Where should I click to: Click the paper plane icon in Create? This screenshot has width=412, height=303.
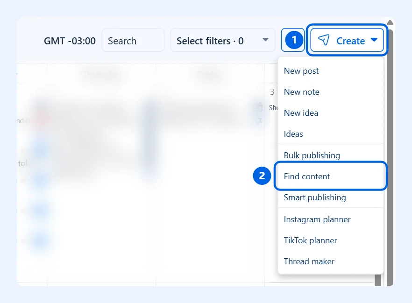pyautogui.click(x=324, y=40)
